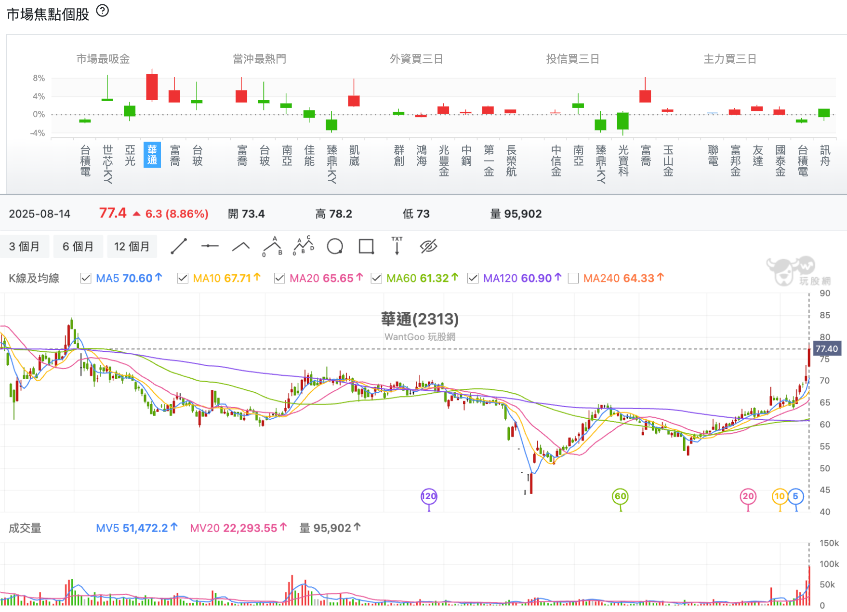Uncheck the MA5 moving average checkbox
847x612 pixels.
click(86, 278)
